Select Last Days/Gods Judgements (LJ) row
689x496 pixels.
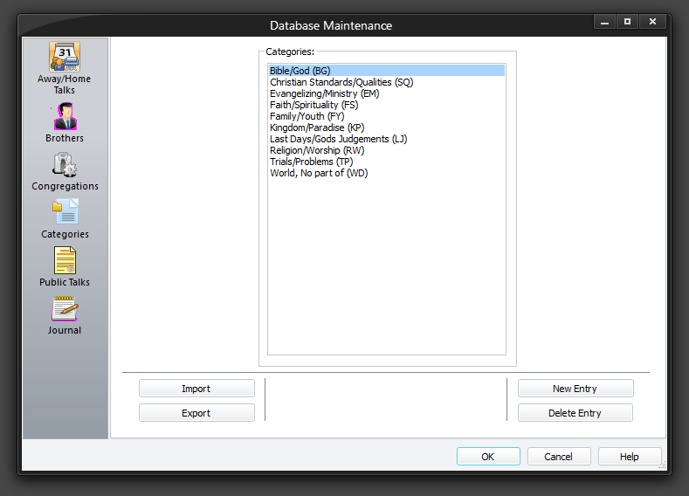tap(387, 139)
